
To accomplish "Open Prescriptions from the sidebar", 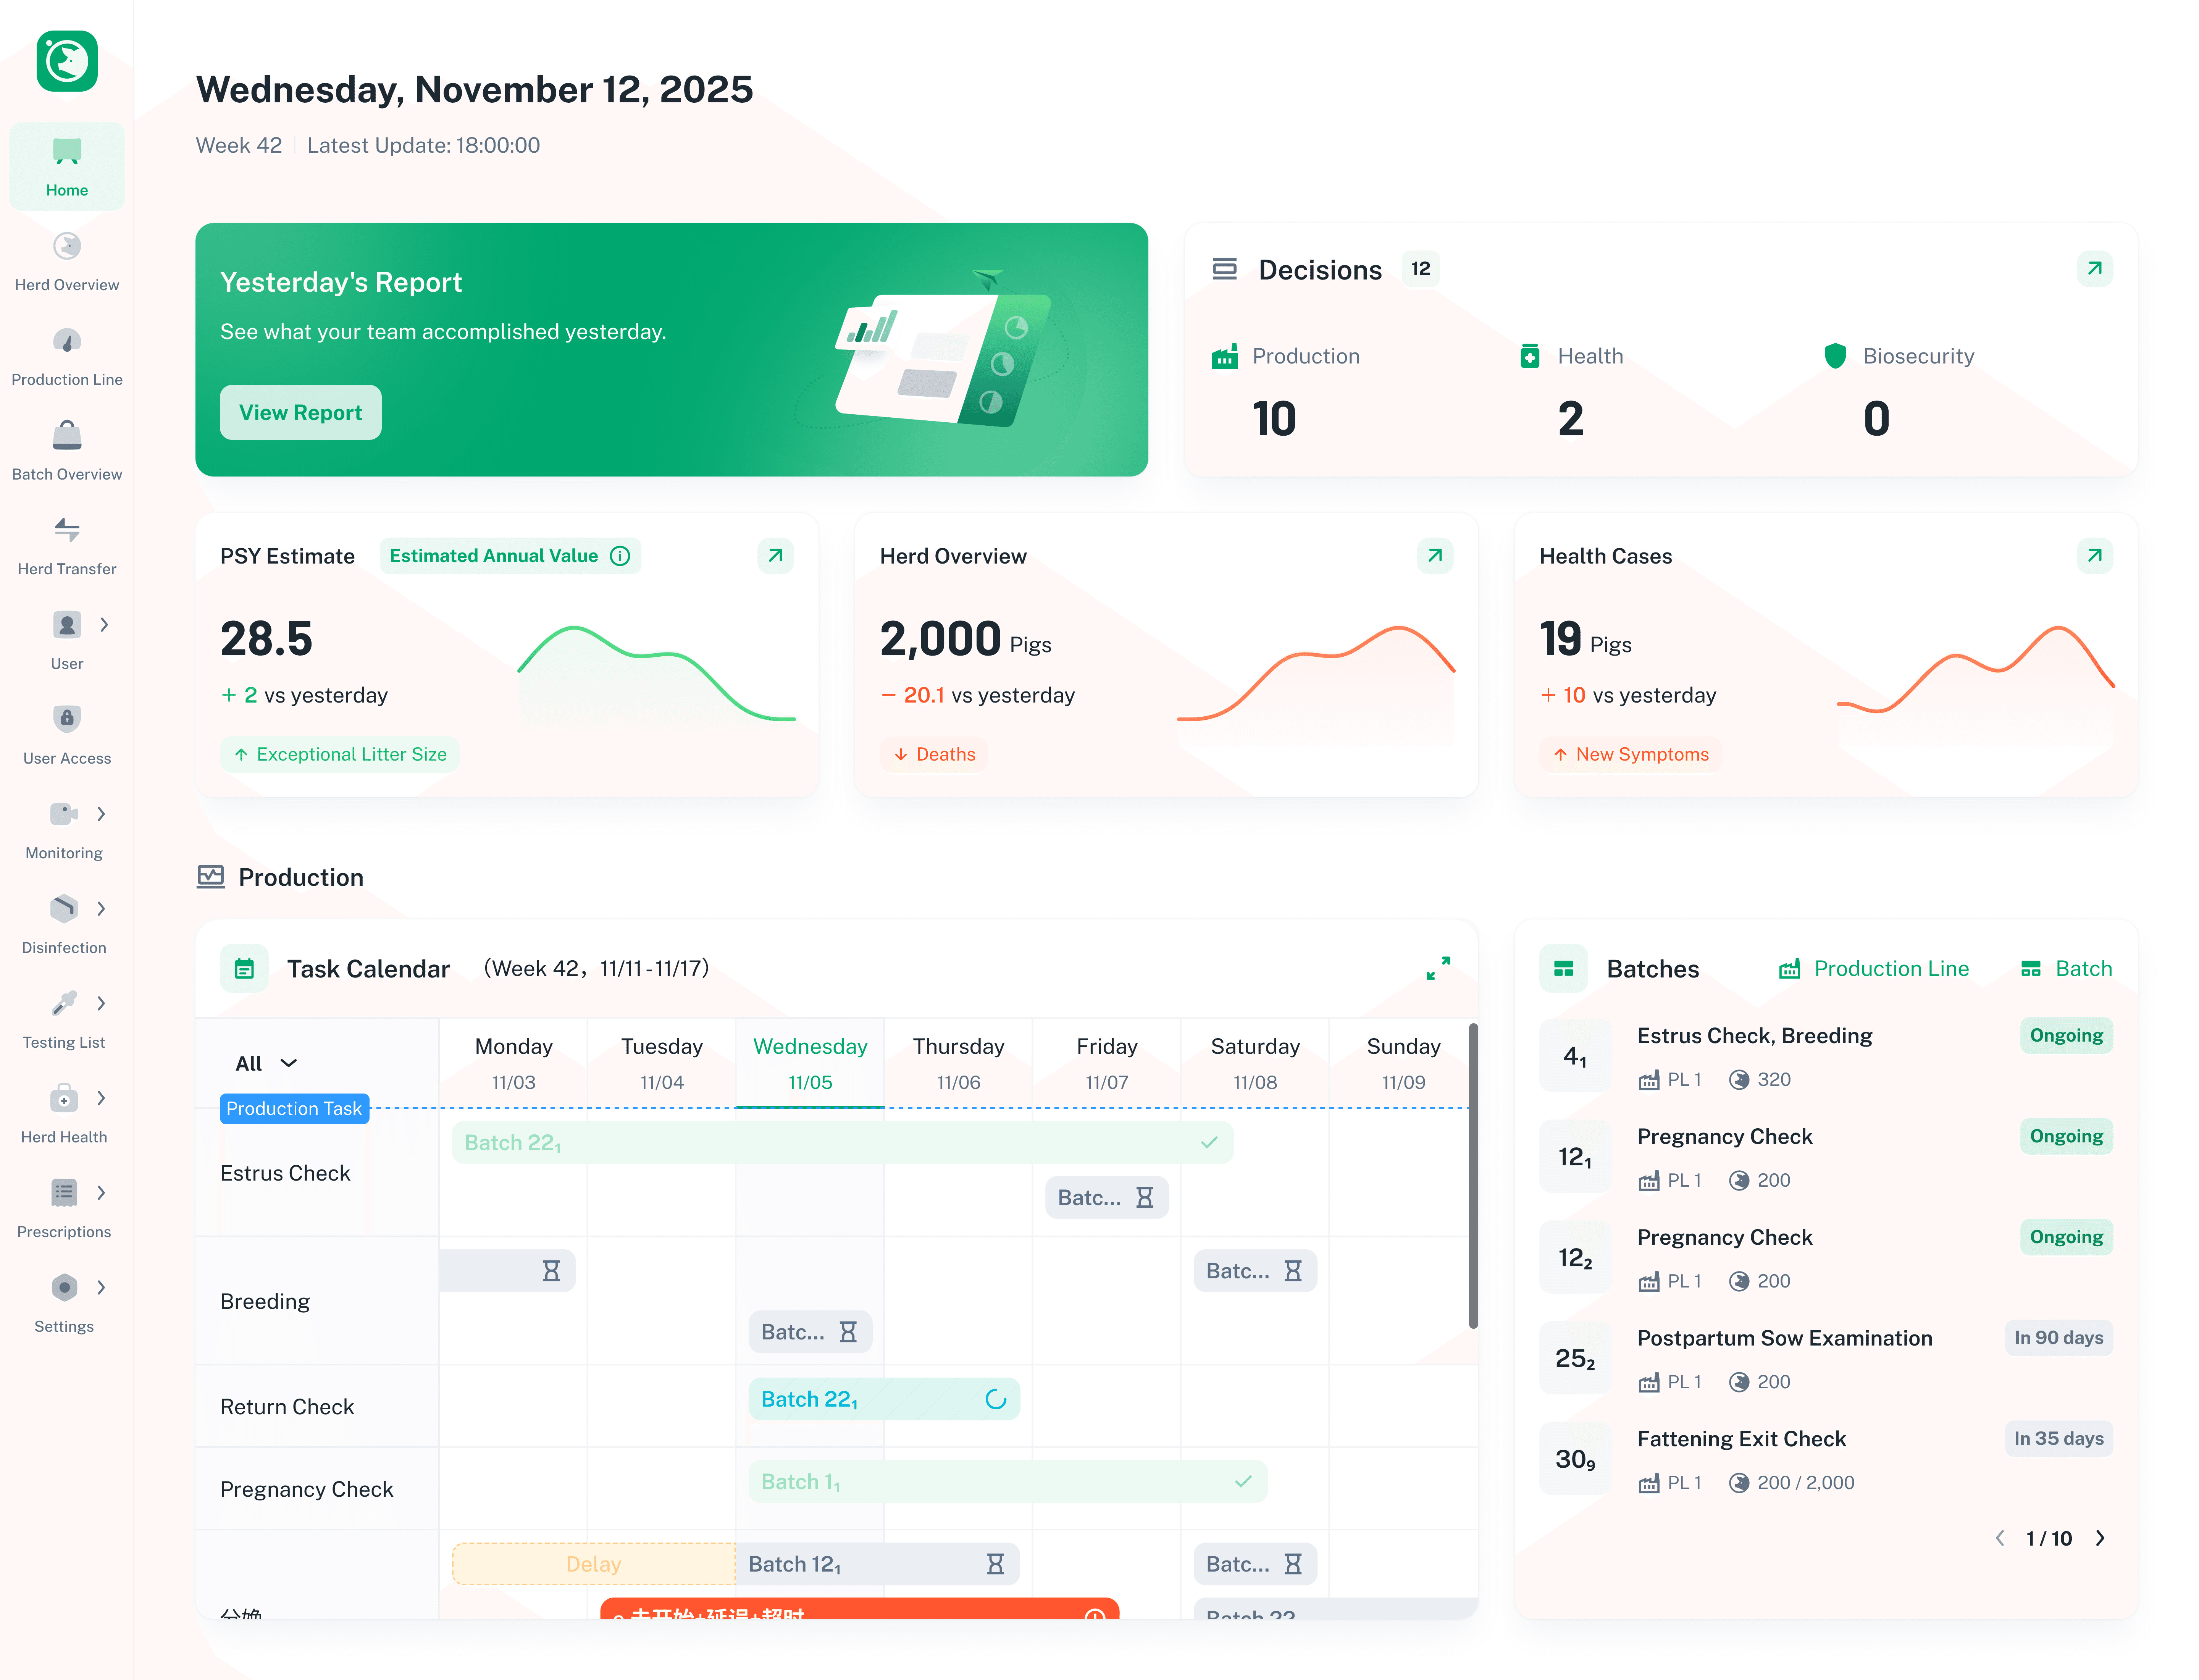I will click(x=64, y=1193).
